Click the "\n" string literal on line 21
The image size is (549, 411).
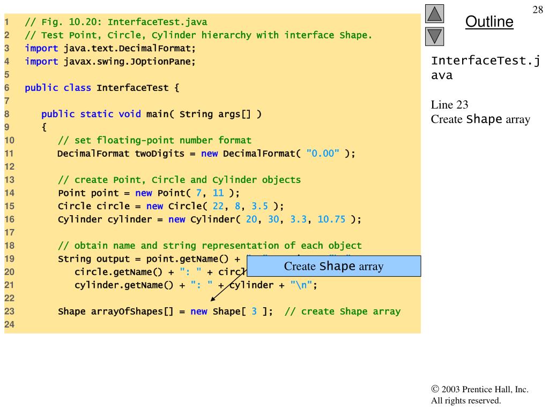(x=301, y=285)
